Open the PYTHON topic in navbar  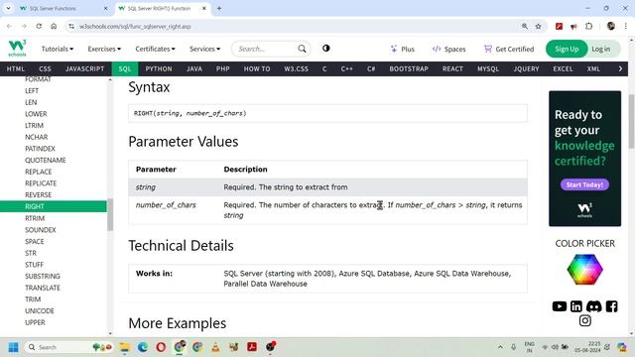tap(159, 68)
